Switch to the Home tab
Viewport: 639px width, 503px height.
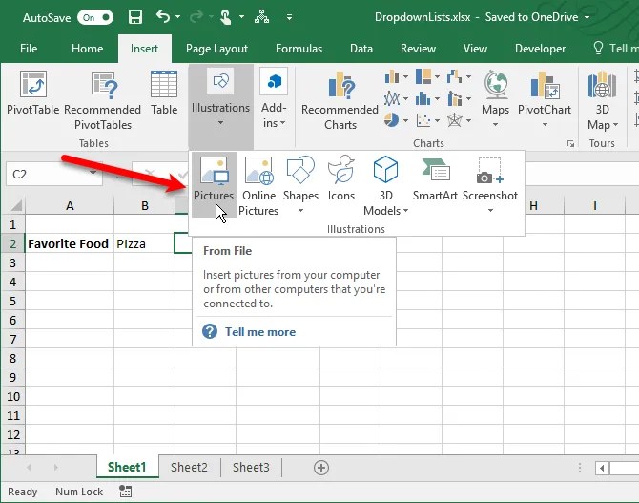point(87,49)
